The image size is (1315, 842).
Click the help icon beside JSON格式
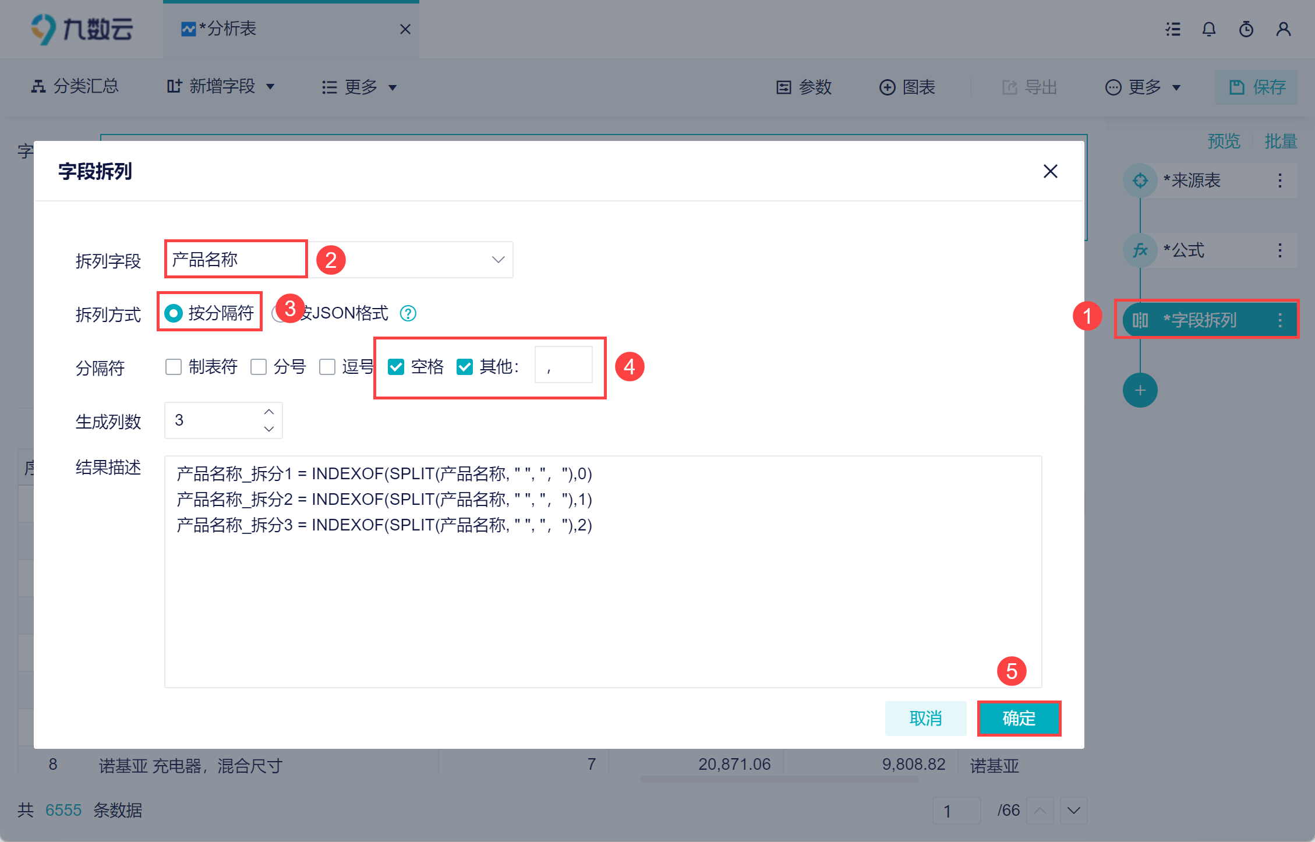click(408, 313)
